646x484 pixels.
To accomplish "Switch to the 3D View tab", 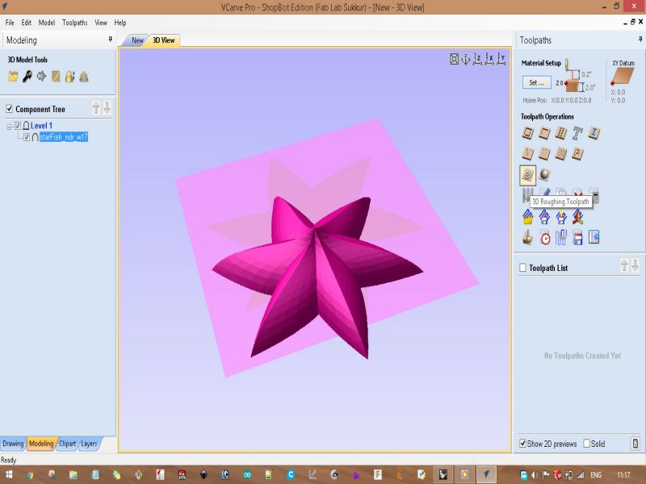I will coord(164,40).
